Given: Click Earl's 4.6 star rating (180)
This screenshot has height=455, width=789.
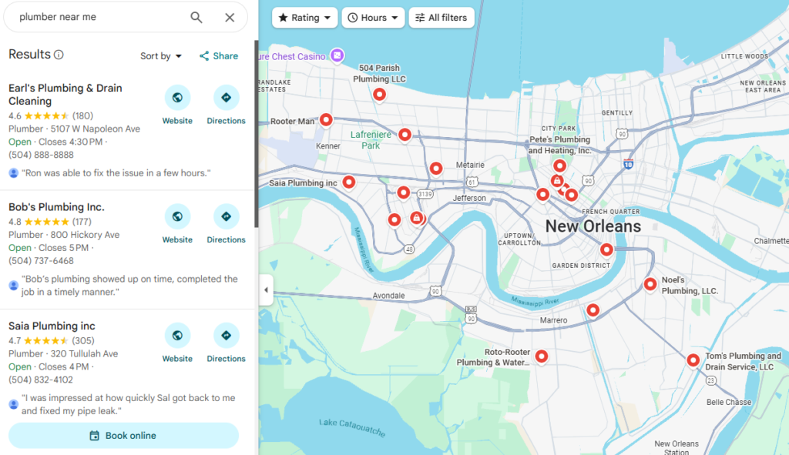Looking at the screenshot, I should (51, 115).
